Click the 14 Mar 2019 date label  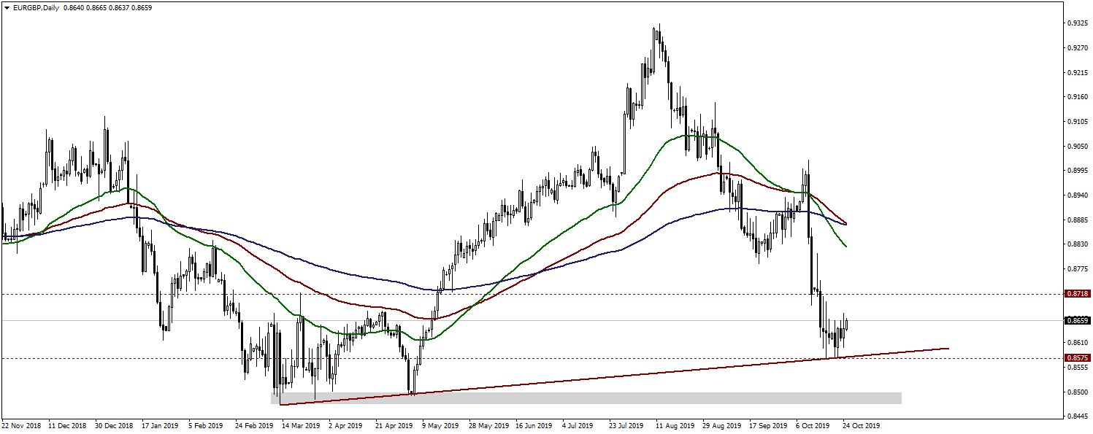pos(301,425)
